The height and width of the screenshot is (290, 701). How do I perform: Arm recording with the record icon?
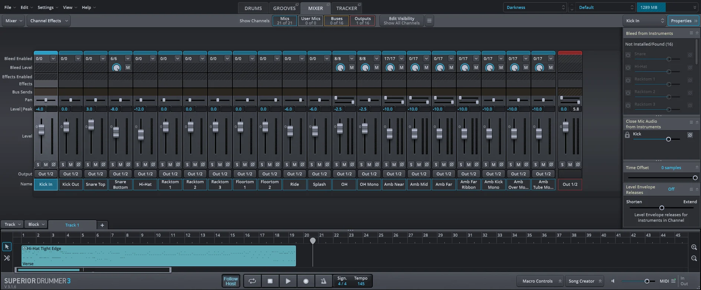(306, 281)
